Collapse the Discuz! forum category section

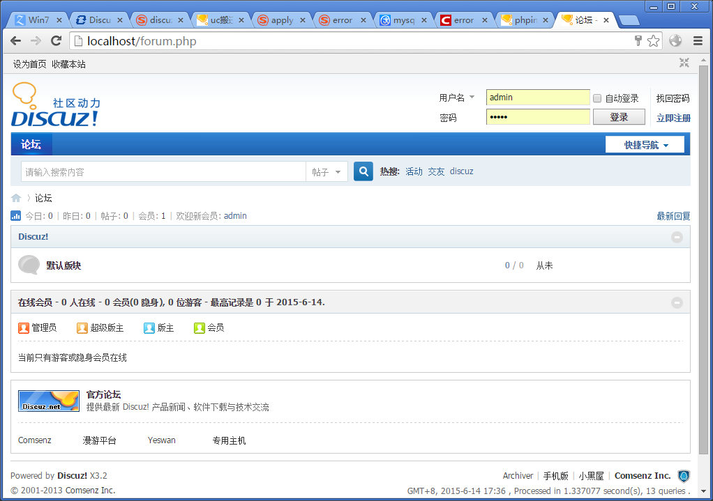pyautogui.click(x=676, y=237)
